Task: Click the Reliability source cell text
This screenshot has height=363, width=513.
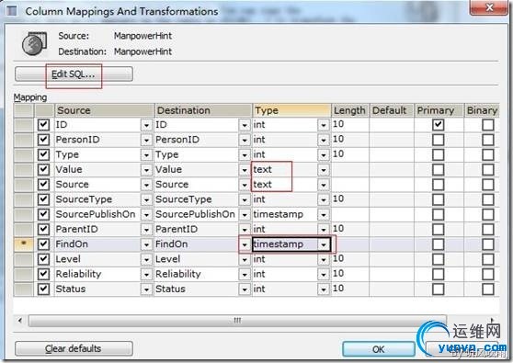Action: [x=78, y=274]
